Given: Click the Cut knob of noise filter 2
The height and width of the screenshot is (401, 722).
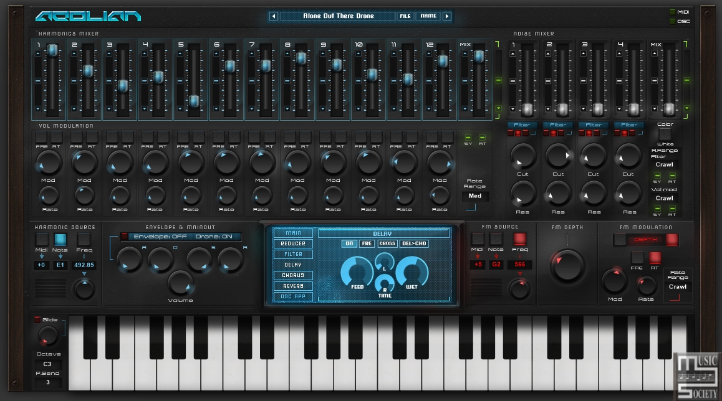Looking at the screenshot, I should click(x=558, y=156).
